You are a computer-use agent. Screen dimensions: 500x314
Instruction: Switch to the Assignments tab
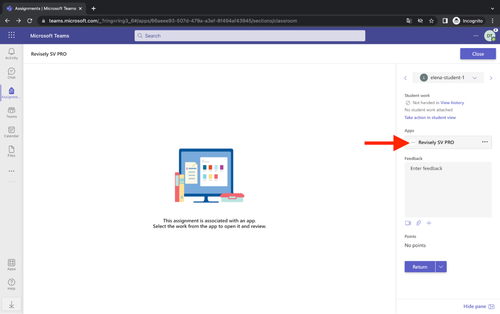(x=11, y=93)
